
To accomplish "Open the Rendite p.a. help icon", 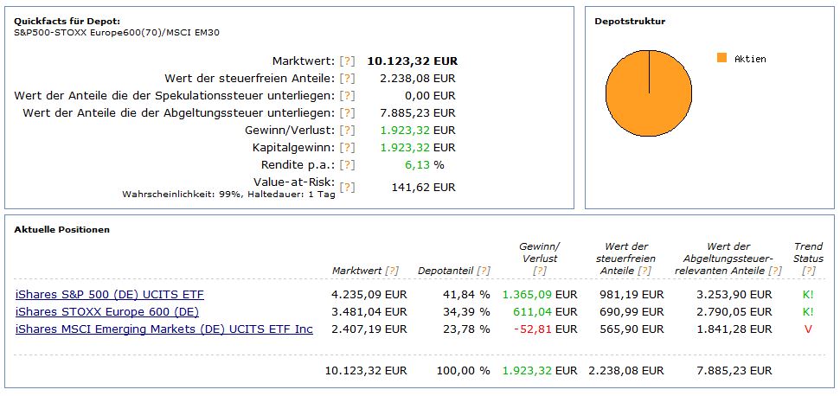I will click(x=347, y=164).
